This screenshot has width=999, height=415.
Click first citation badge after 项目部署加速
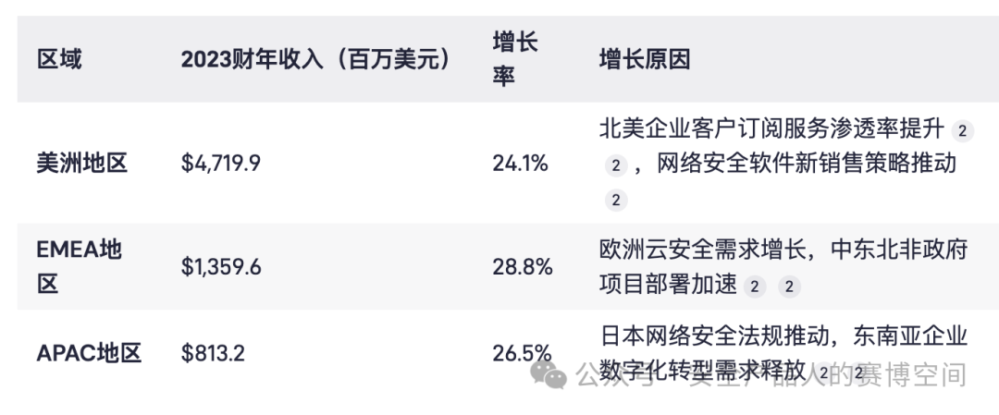(755, 287)
